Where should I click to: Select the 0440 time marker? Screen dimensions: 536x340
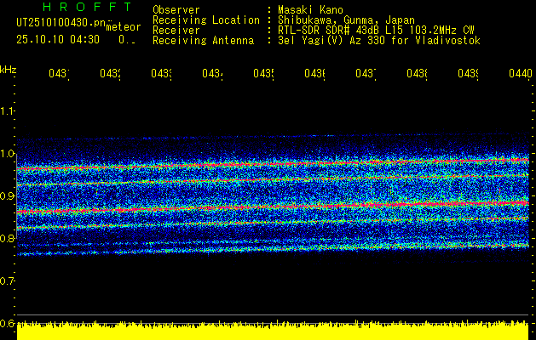pyautogui.click(x=519, y=75)
